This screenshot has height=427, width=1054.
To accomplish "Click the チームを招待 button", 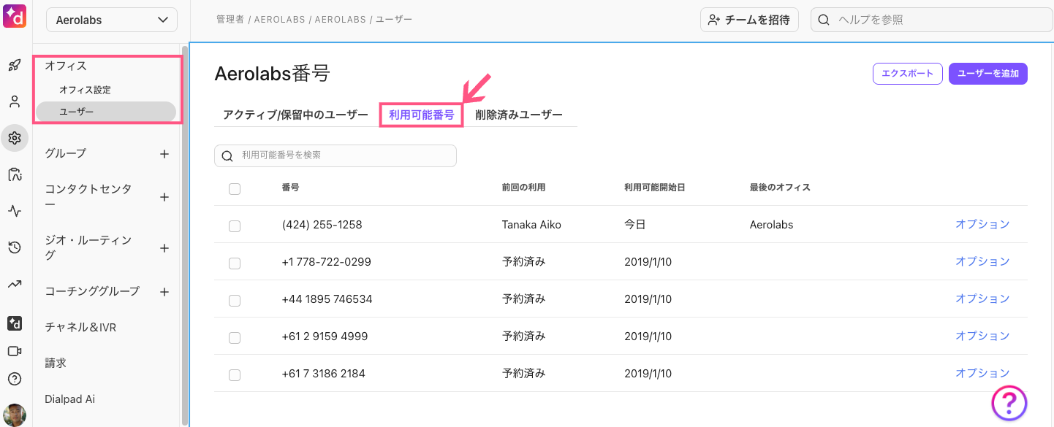I will coord(749,20).
